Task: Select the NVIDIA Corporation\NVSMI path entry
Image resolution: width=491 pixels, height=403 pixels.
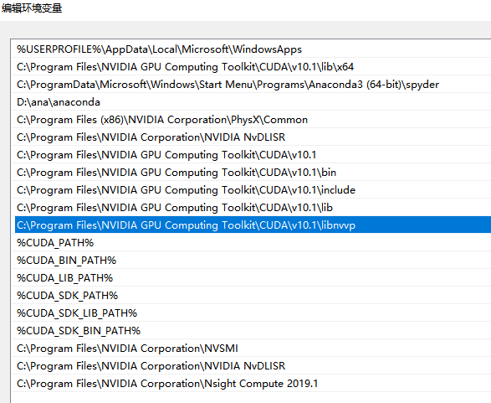Action: pos(253,348)
